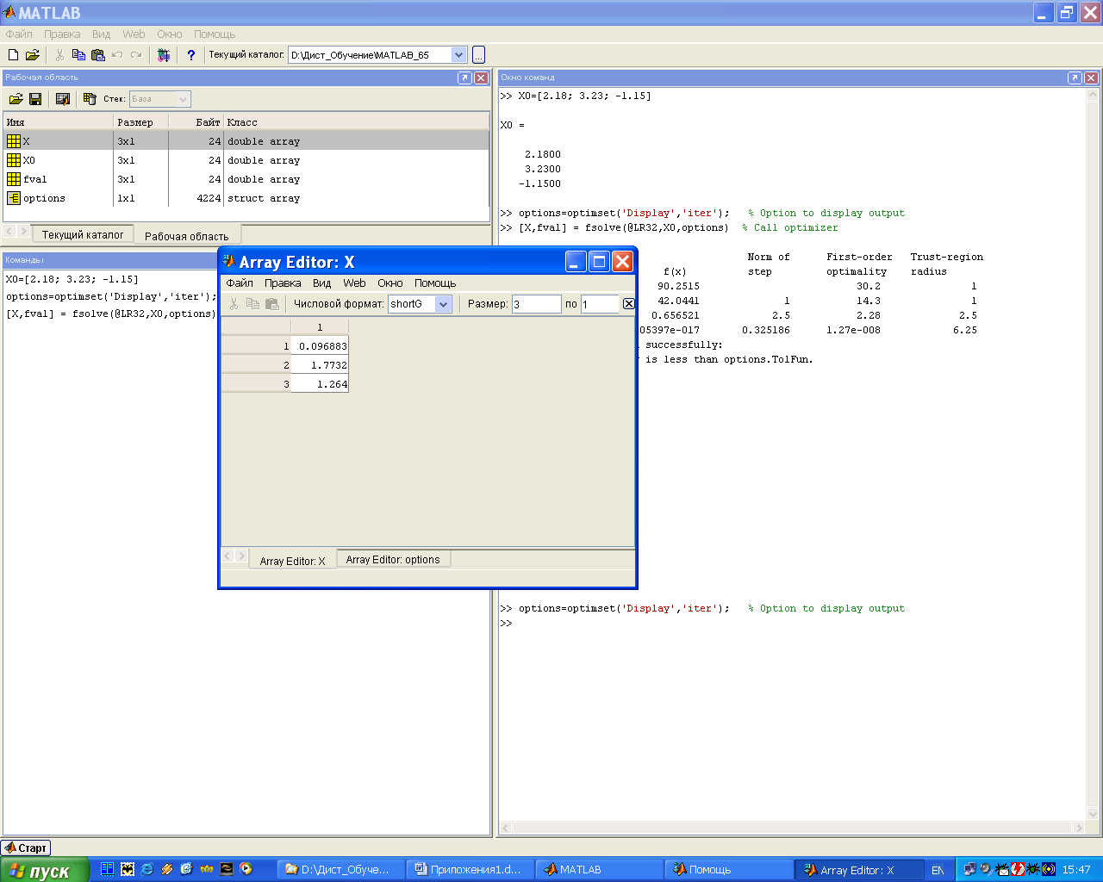Open a file via the main toolbar folder icon
Screen dimensions: 1103x882
tap(32, 55)
